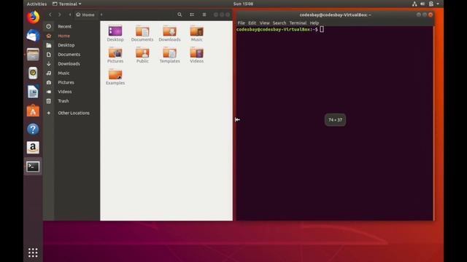Open Terminal Edit menu

click(x=252, y=23)
